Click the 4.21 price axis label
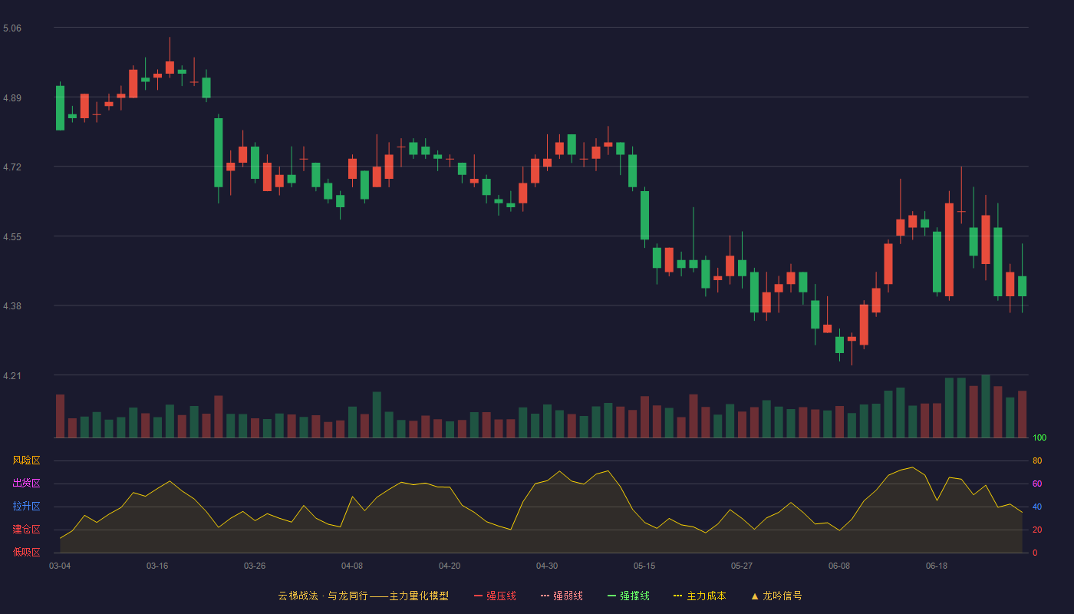Viewport: 1074px width, 614px height. click(x=12, y=376)
